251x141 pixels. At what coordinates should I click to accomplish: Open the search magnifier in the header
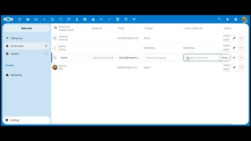(220, 19)
